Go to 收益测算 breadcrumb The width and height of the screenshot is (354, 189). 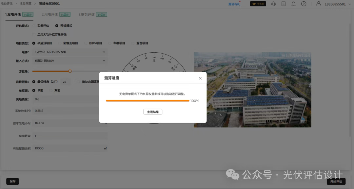click(26, 4)
